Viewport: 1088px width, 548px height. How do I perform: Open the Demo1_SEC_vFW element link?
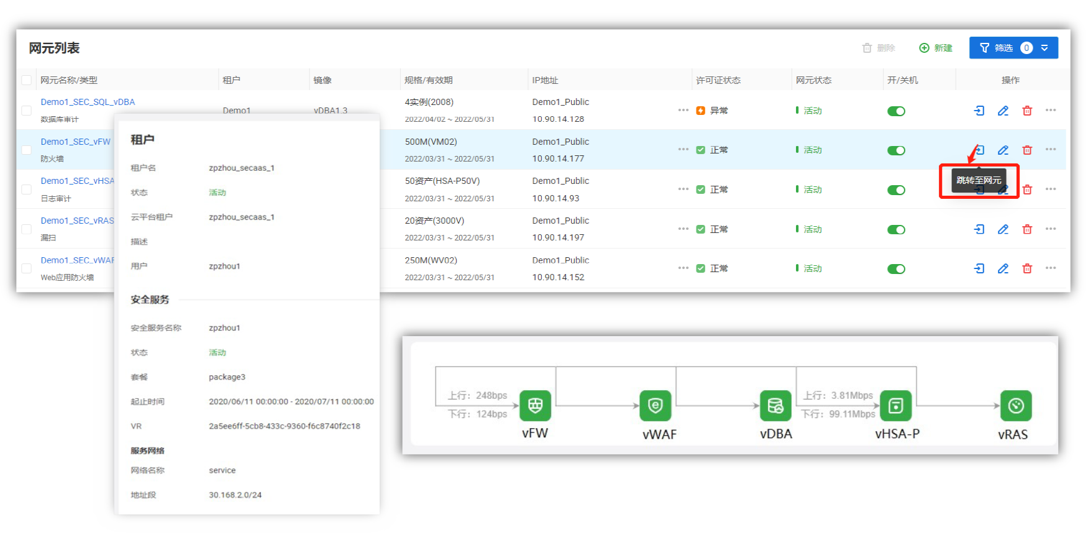[76, 142]
